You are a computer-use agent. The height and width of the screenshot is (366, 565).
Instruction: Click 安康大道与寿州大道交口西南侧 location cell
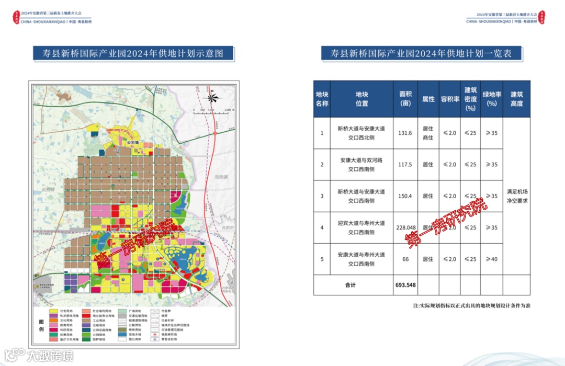tap(361, 259)
